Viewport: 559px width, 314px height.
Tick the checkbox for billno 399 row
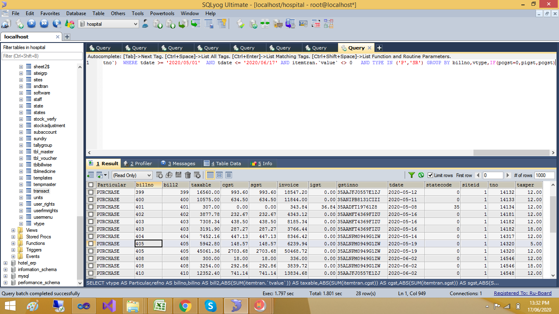pyautogui.click(x=91, y=192)
